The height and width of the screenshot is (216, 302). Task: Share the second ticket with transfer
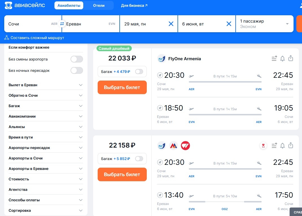291,145
